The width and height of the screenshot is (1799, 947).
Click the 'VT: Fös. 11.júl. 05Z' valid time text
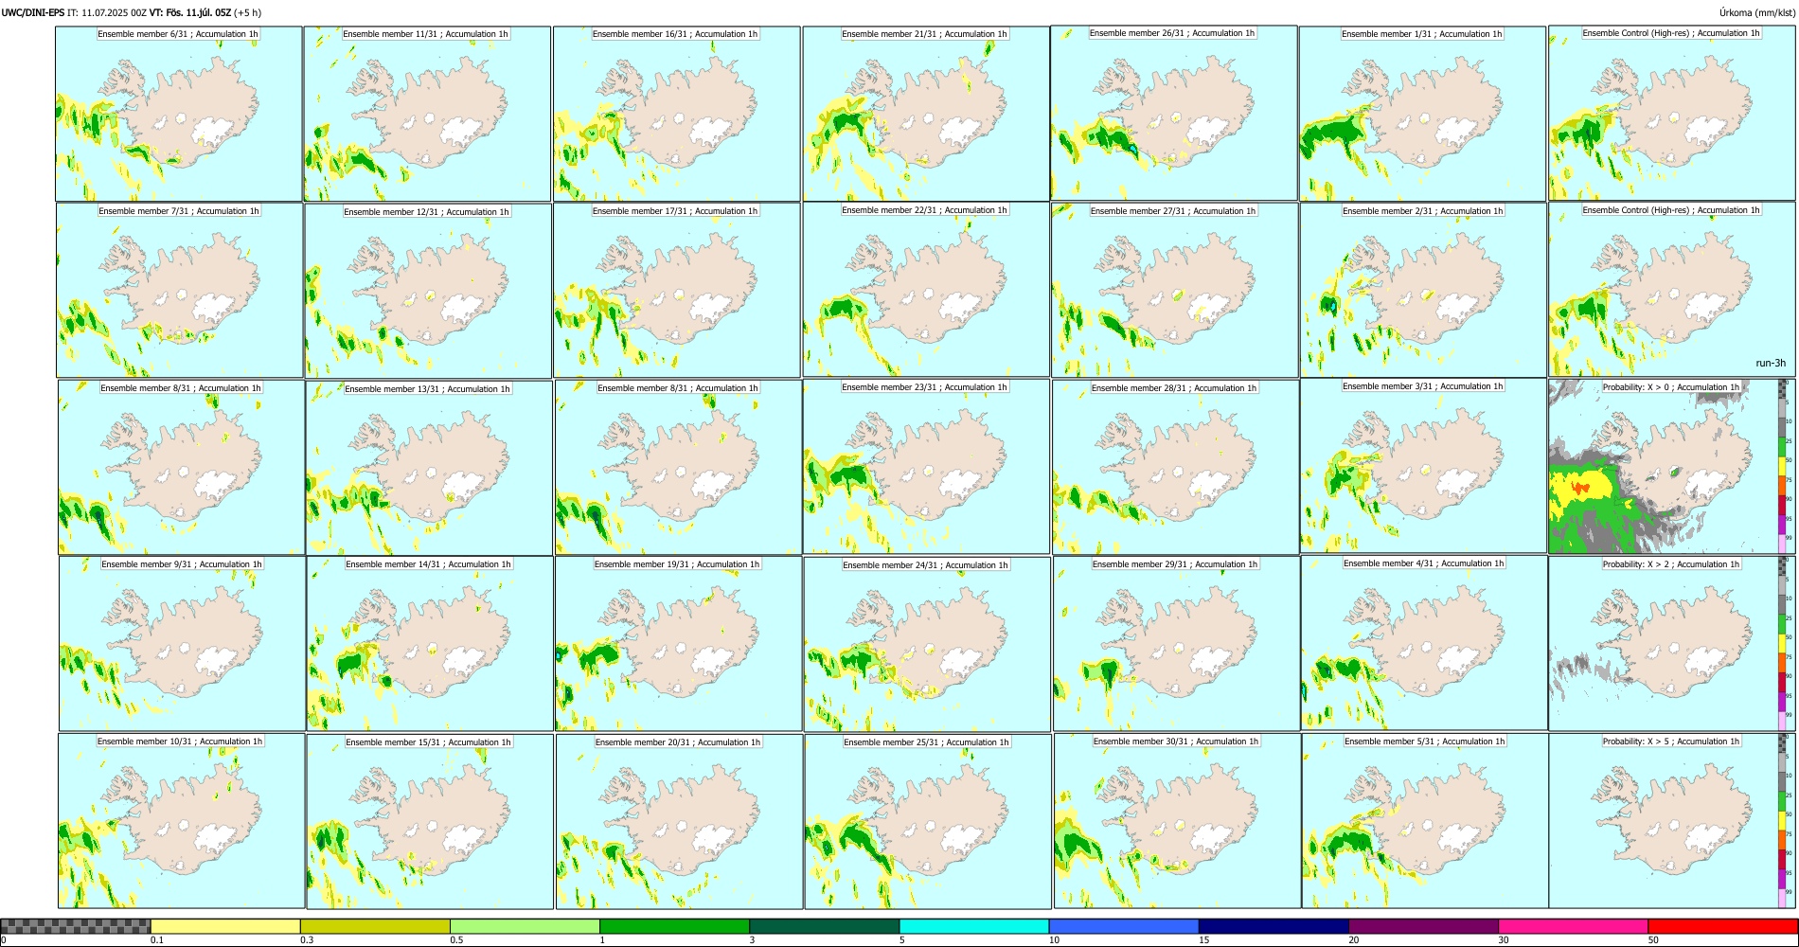190,12
